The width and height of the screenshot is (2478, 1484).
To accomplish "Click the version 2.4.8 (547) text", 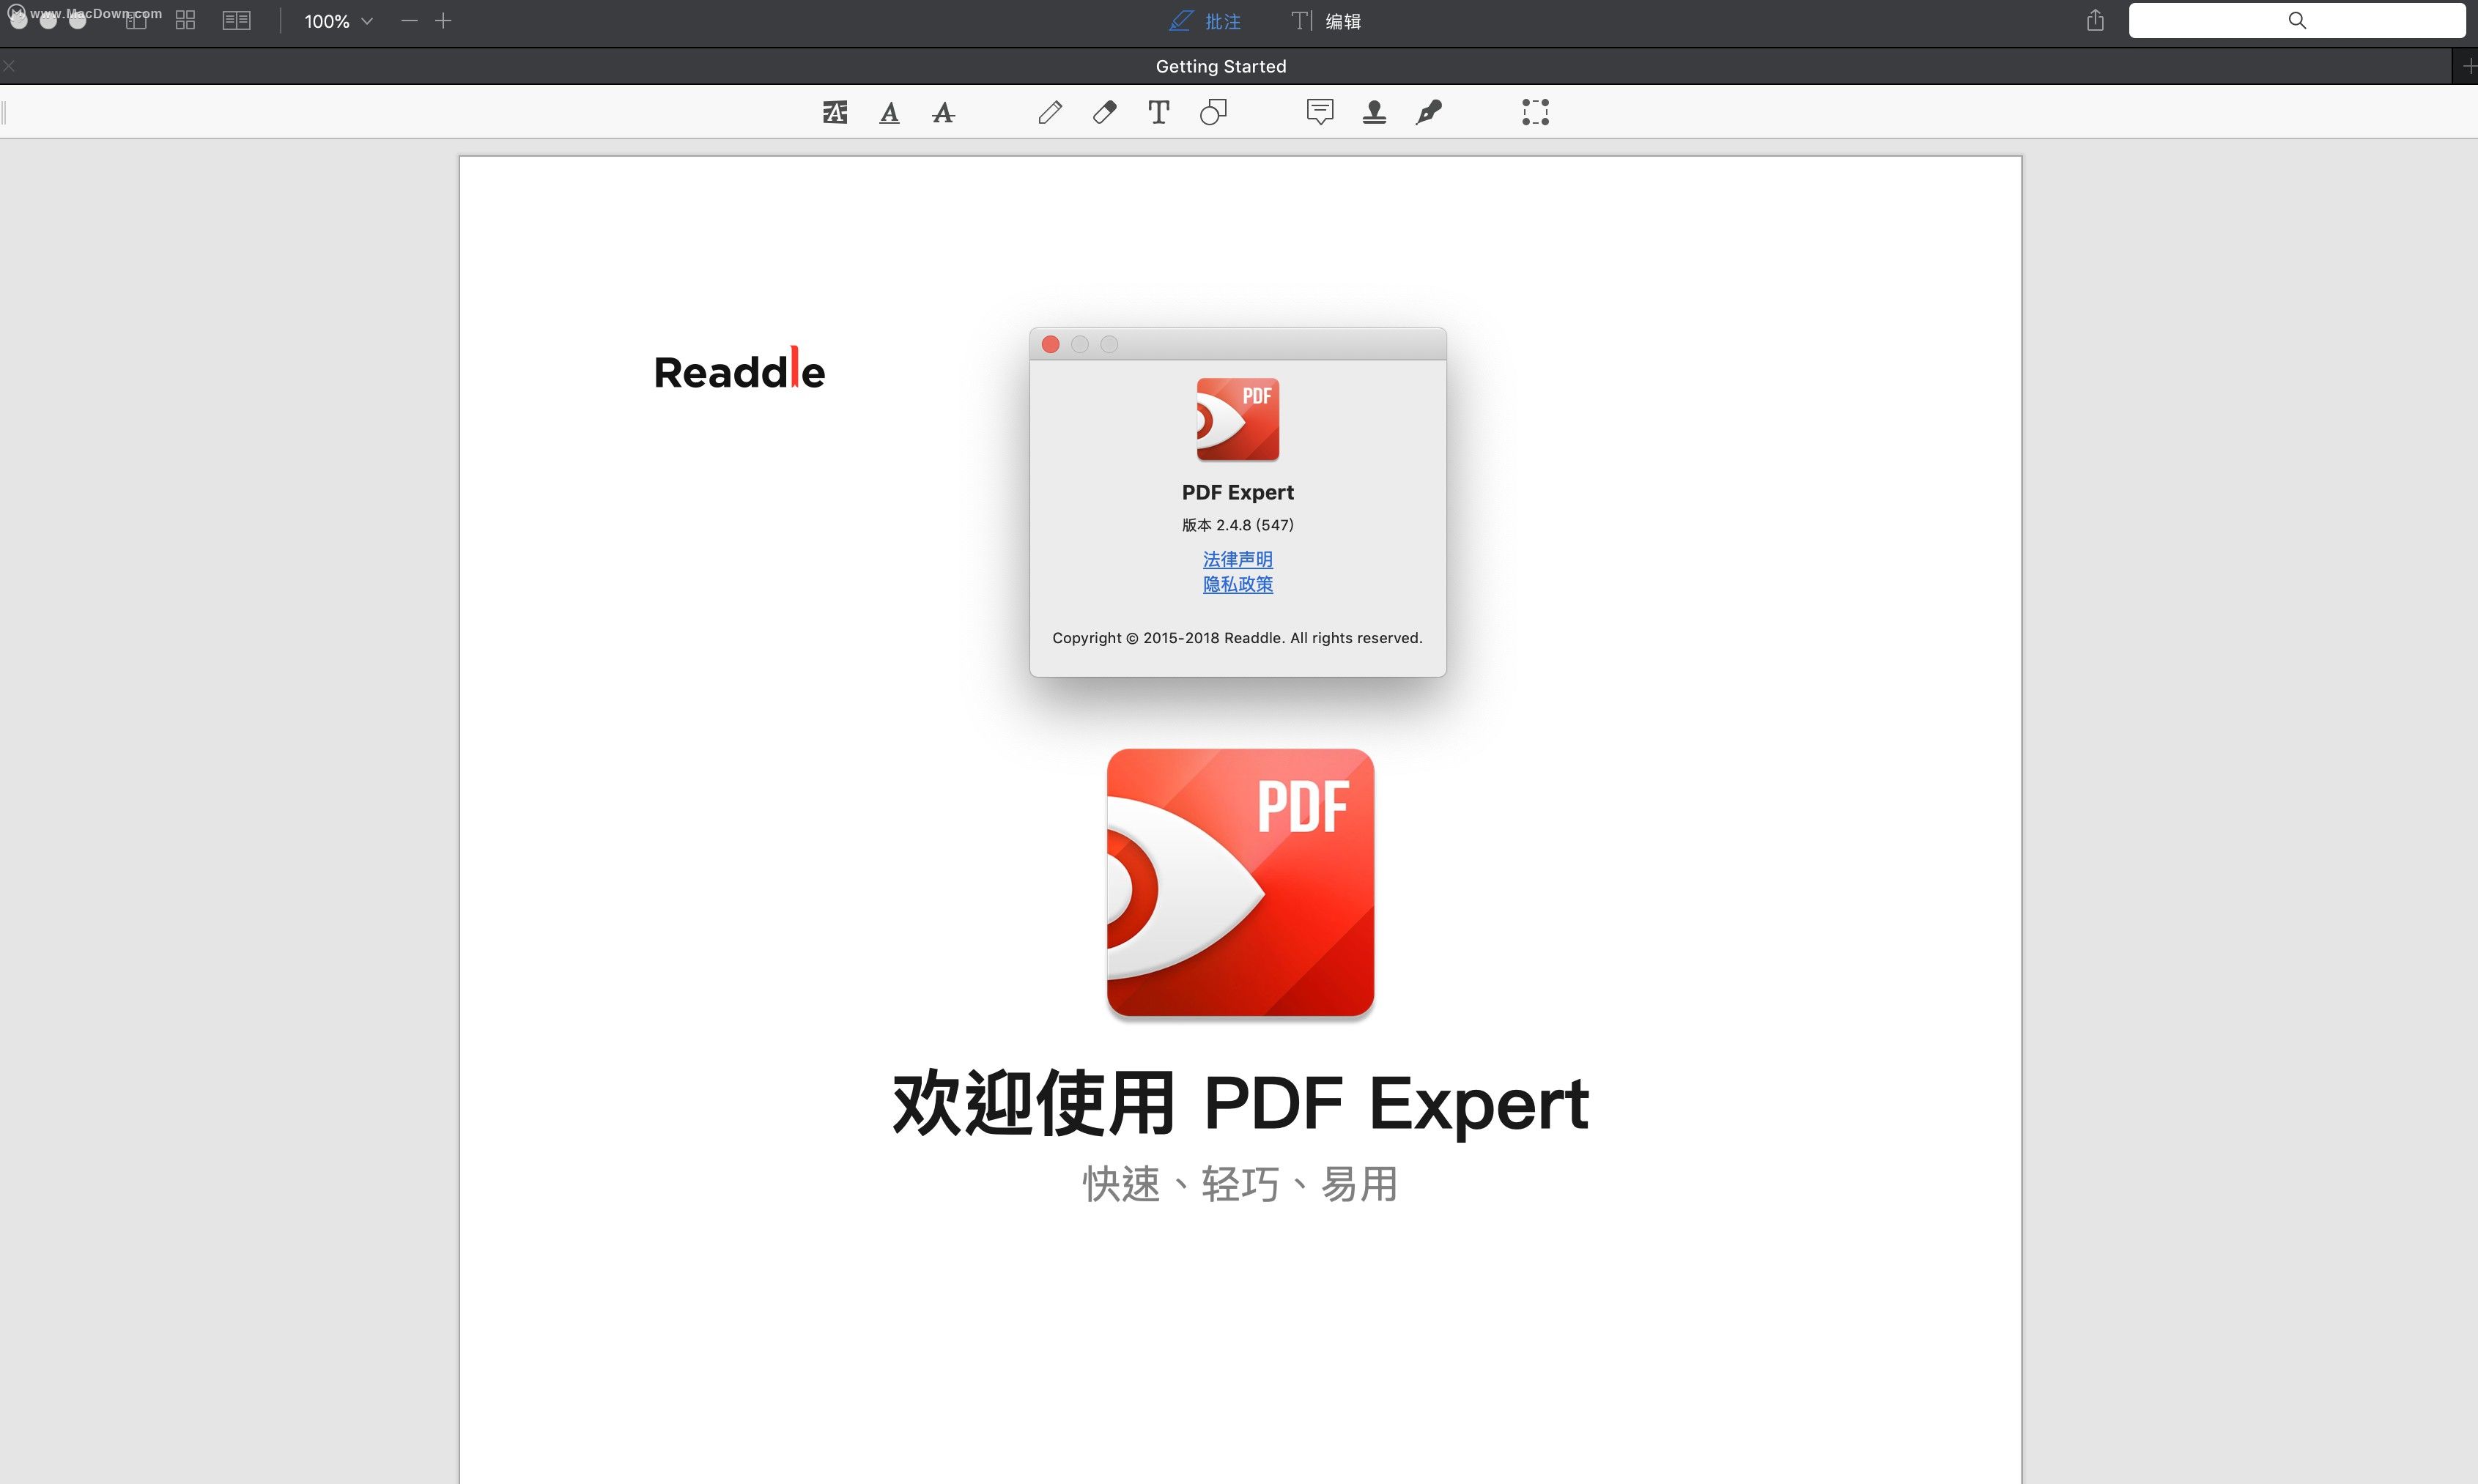I will 1238,525.
